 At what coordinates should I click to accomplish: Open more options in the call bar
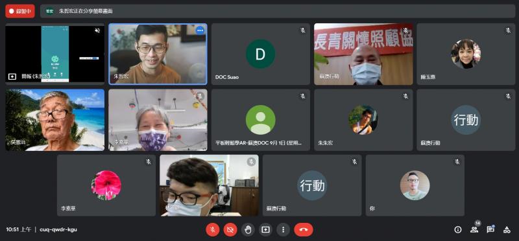(283, 229)
